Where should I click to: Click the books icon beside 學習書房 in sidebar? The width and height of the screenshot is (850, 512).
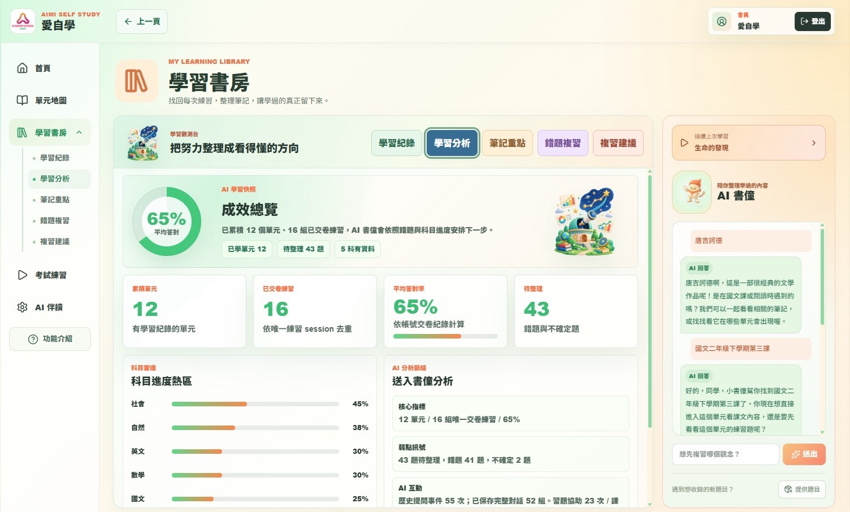[x=23, y=133]
